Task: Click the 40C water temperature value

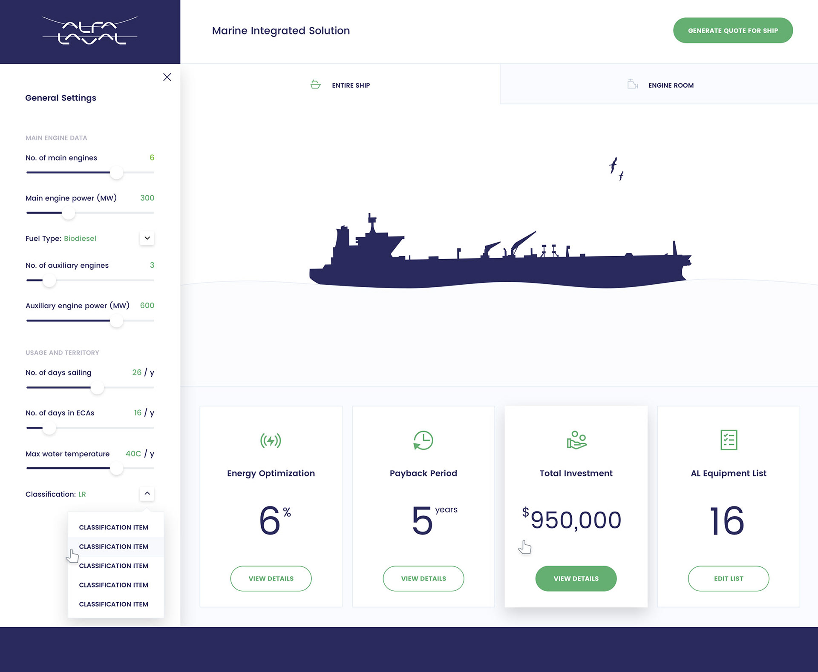Action: (x=133, y=454)
